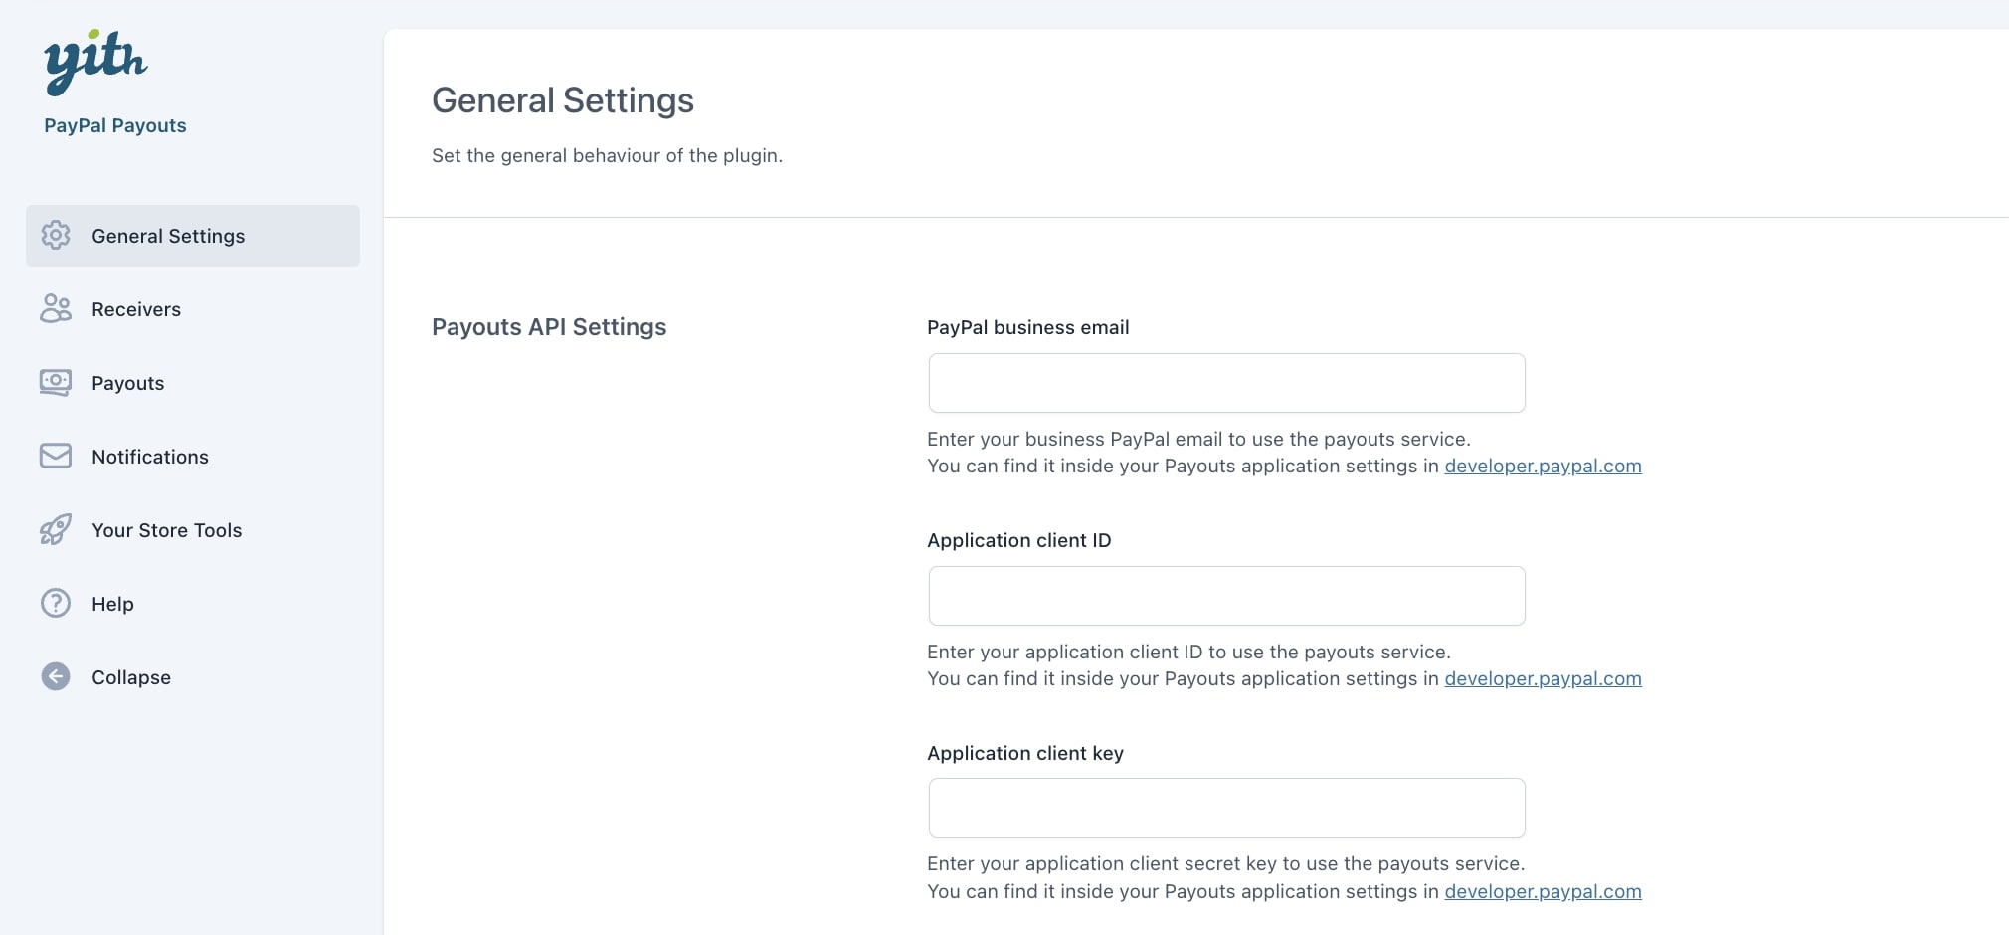The image size is (2009, 935).
Task: Open Your Store Tools
Action: tap(193, 530)
